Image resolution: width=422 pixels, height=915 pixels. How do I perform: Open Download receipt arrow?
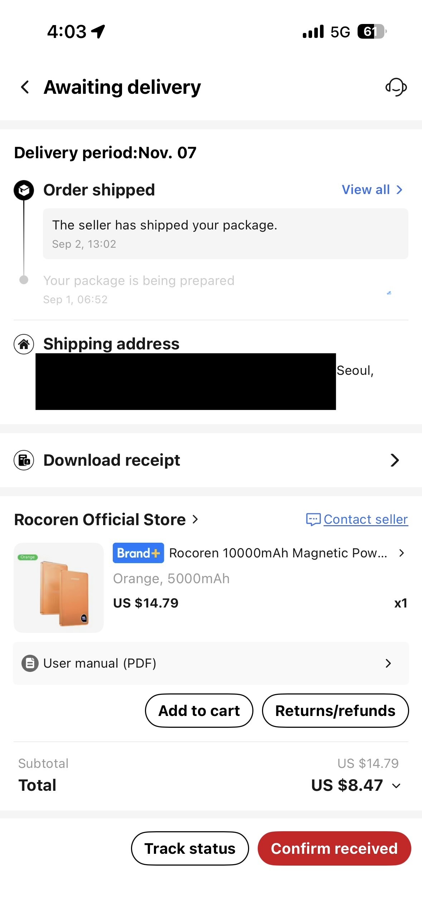tap(394, 460)
